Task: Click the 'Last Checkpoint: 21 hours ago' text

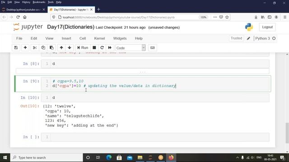Action: tap(121, 27)
